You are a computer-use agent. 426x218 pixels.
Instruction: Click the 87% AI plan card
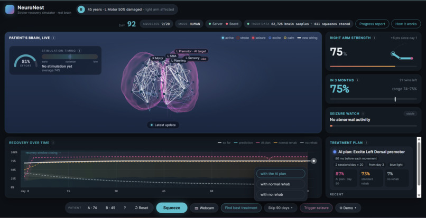click(345, 178)
